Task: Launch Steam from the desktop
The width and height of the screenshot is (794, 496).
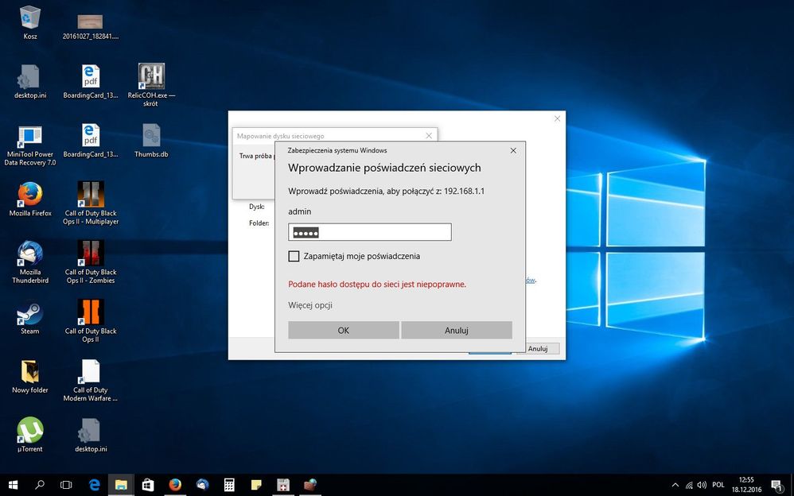Action: click(x=30, y=314)
